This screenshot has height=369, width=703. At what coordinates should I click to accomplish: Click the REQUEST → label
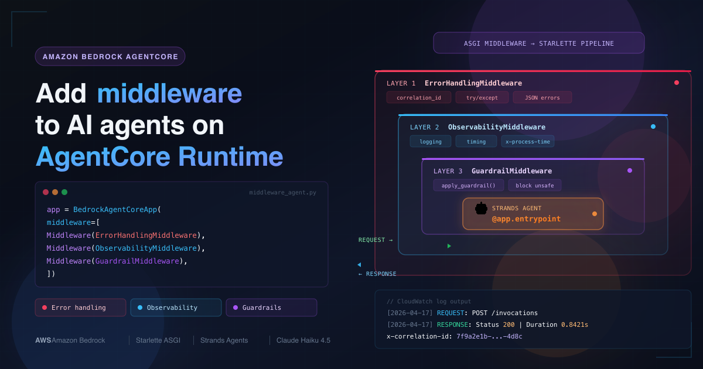click(x=376, y=240)
